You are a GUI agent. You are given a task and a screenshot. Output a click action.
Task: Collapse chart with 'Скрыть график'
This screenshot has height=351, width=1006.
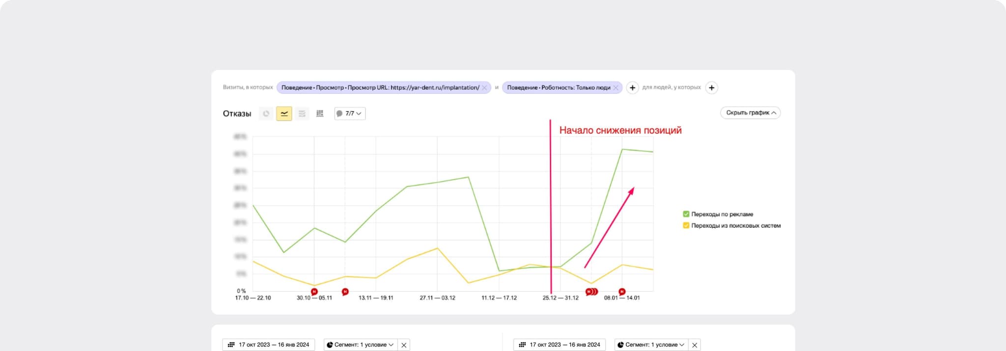(750, 113)
